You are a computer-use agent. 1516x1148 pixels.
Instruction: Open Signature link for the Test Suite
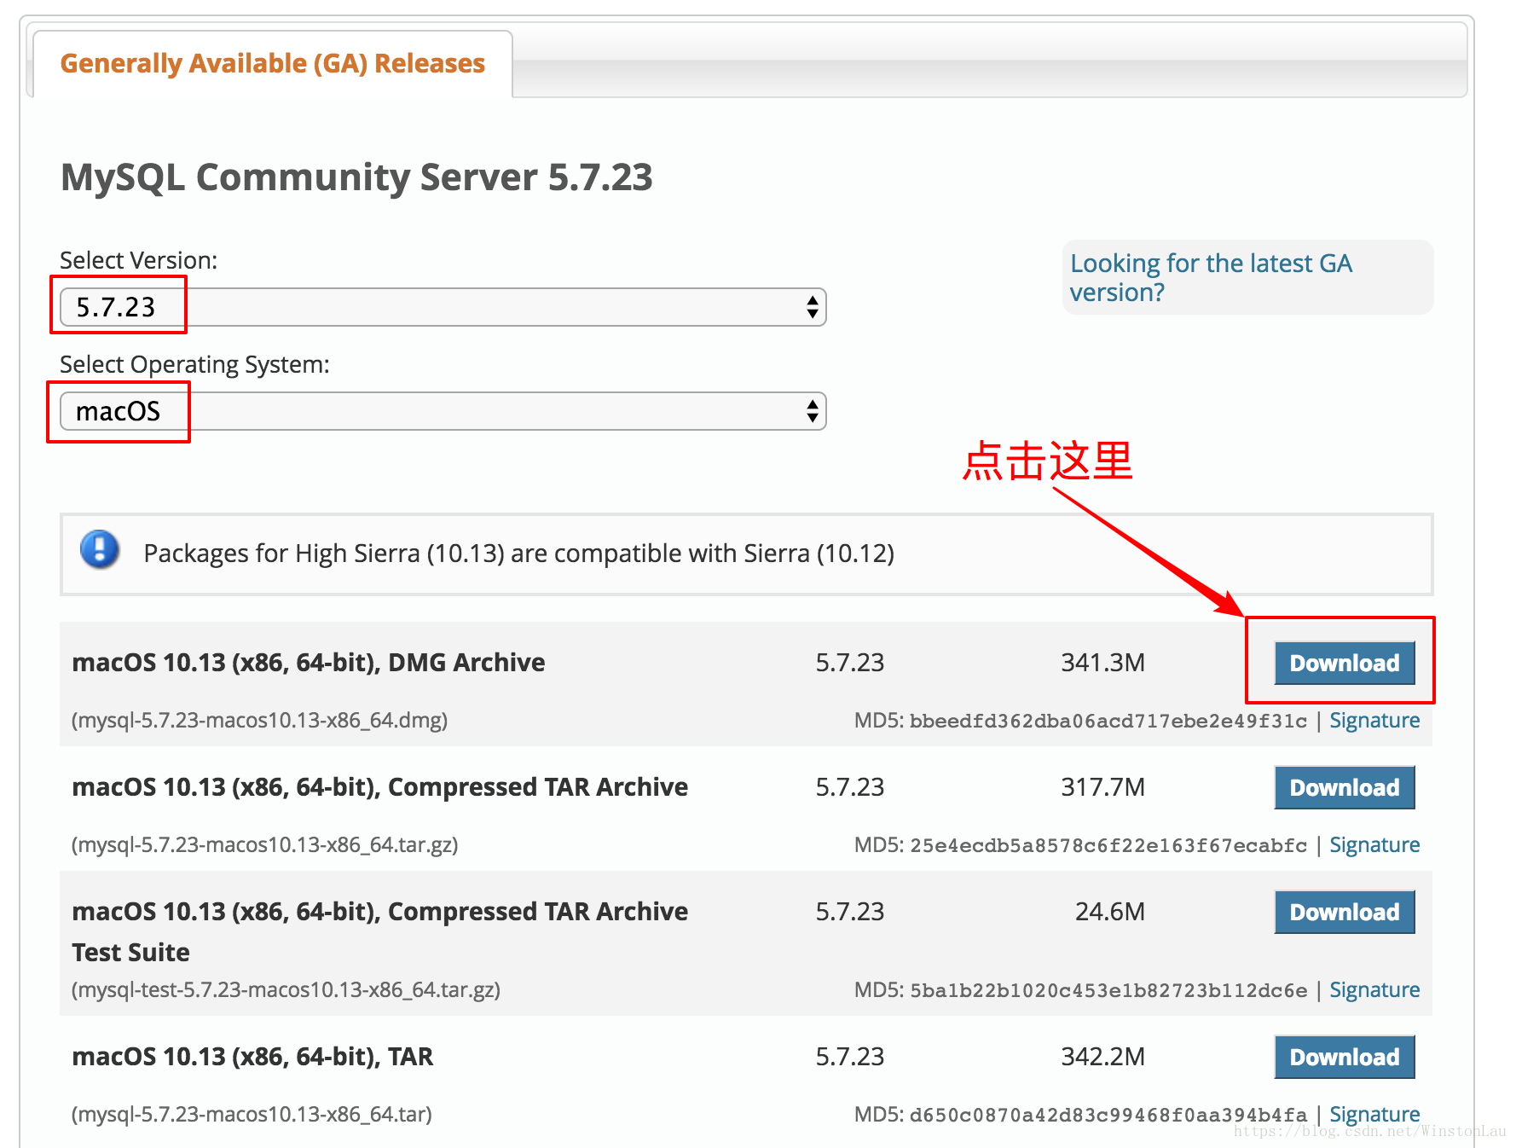click(1374, 990)
